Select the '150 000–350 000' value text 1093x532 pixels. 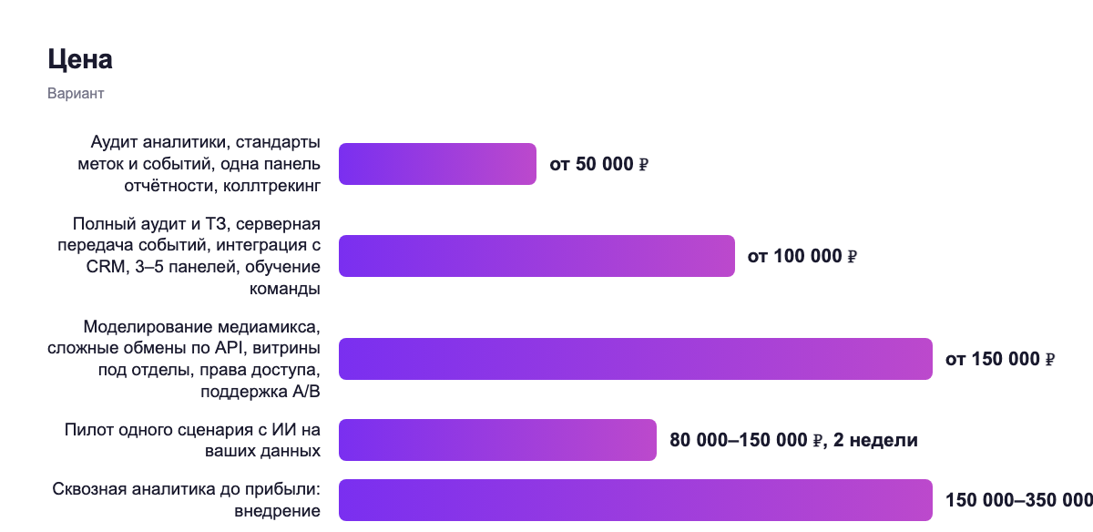[1019, 500]
